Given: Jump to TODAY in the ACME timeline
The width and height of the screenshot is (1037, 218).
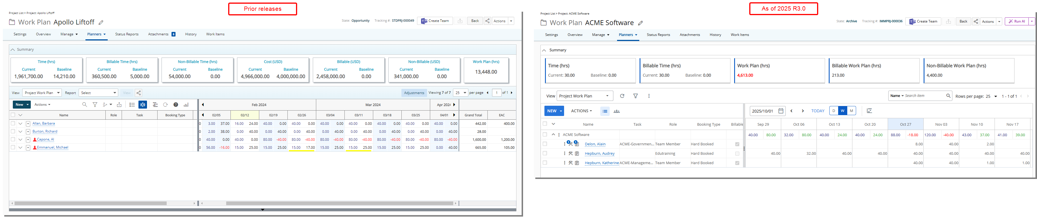Looking at the screenshot, I should (818, 111).
